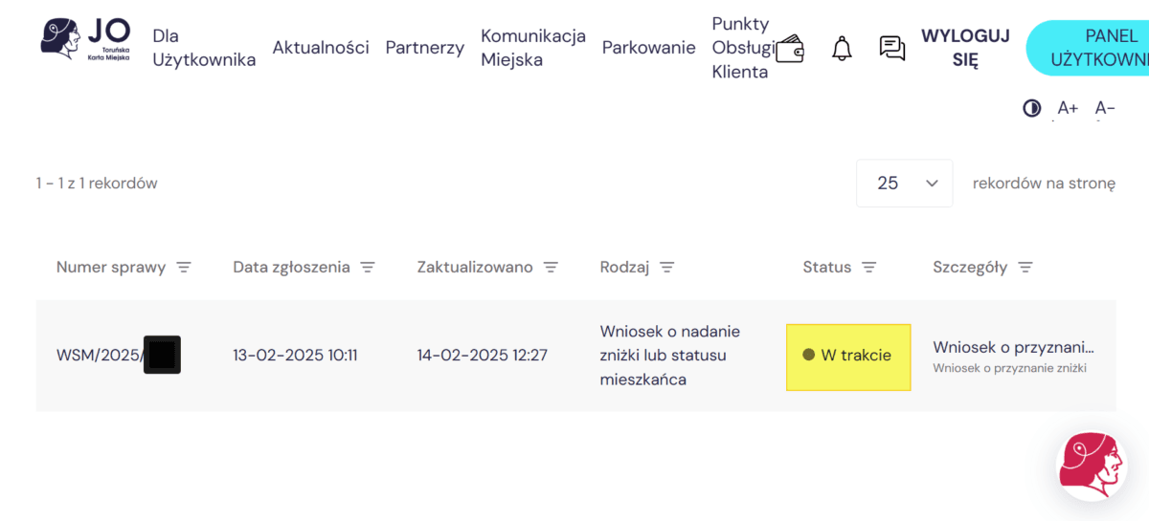
Task: Increase font size with A+
Action: (x=1068, y=108)
